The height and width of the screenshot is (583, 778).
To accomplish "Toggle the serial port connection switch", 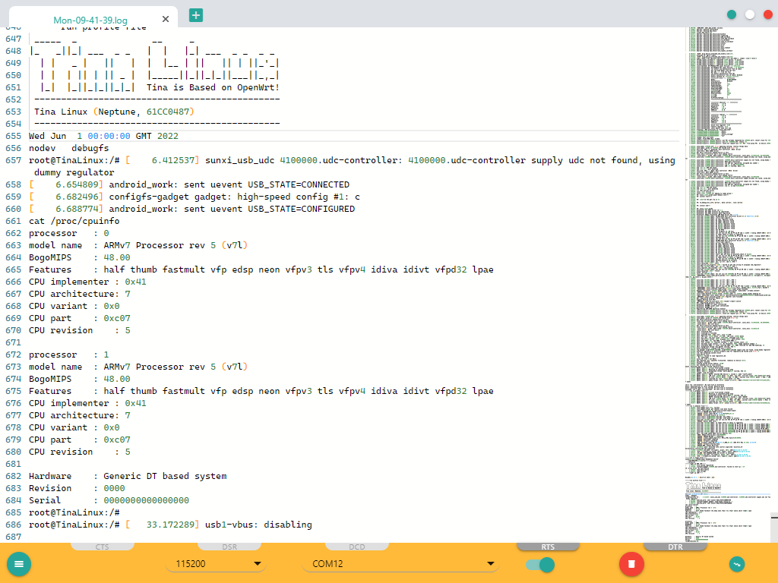I will coord(539,564).
